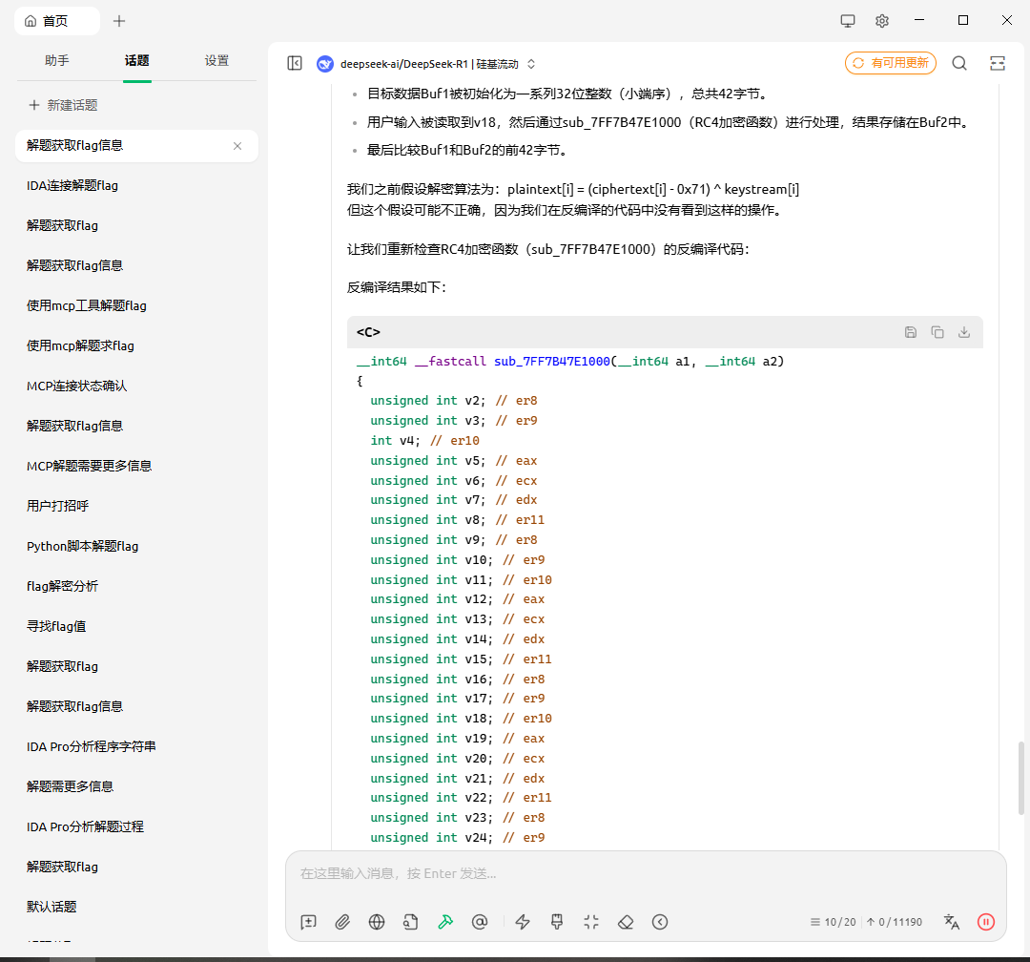This screenshot has width=1030, height=962.
Task: Toggle web search globe icon
Action: (x=377, y=922)
